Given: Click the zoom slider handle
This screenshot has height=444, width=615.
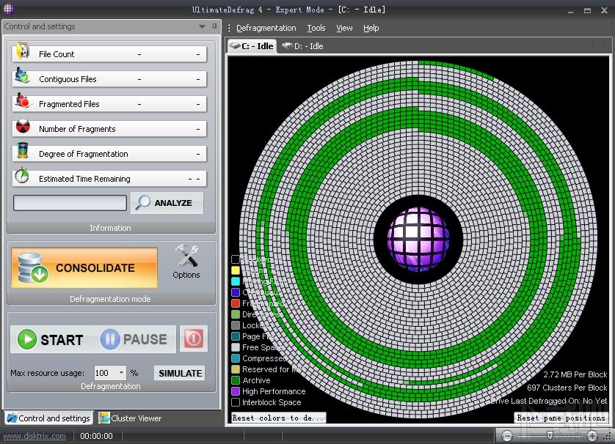Looking at the screenshot, I should tap(550, 435).
